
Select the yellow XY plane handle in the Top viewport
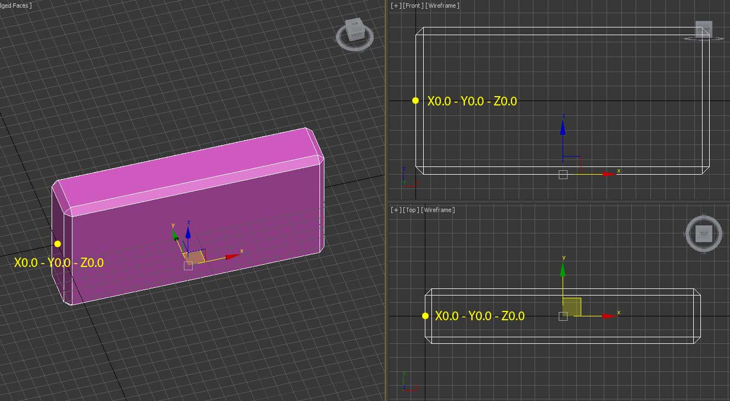(x=572, y=307)
